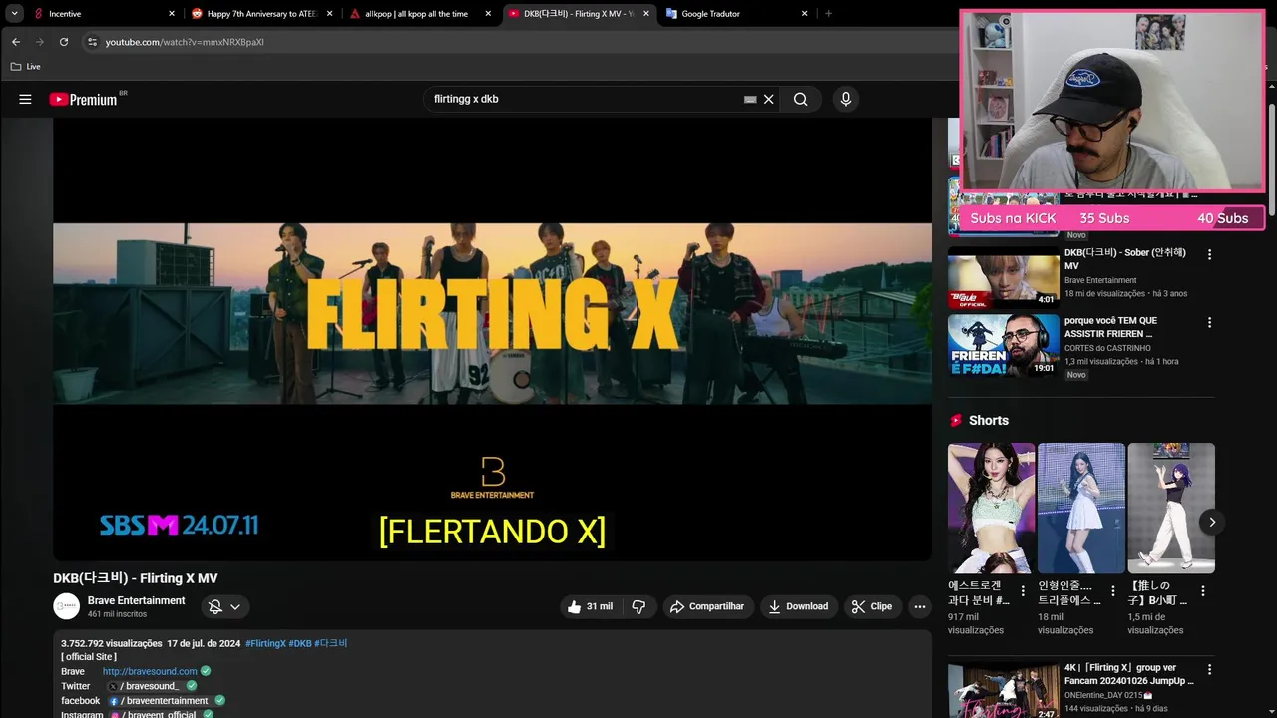Expand the subscription notification chevron
Image resolution: width=1277 pixels, height=718 pixels.
coord(235,606)
